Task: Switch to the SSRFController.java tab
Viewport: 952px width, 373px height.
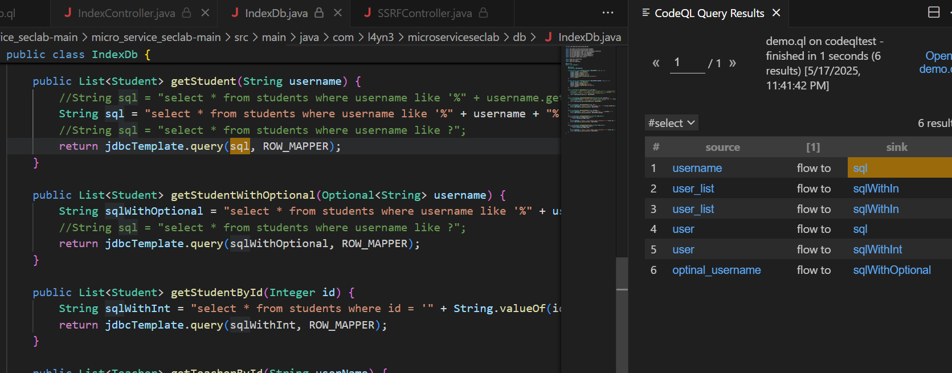Action: pyautogui.click(x=424, y=13)
